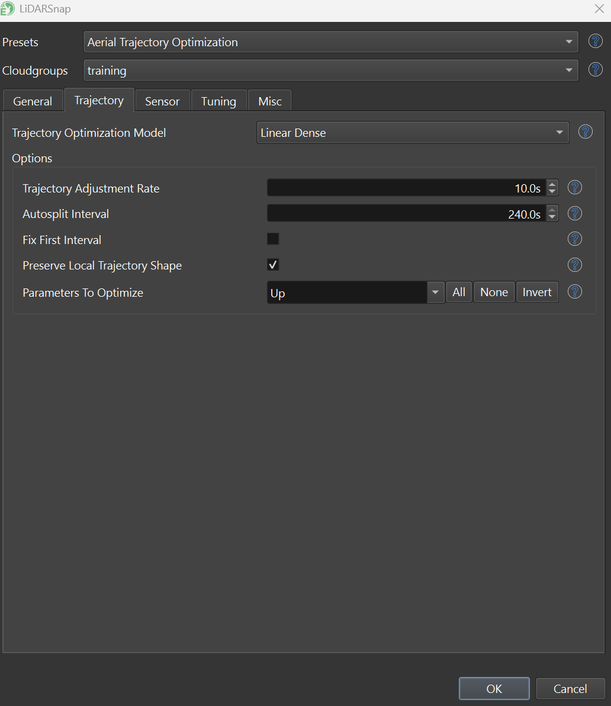Show help for Trajectory Adjustment Rate

574,188
